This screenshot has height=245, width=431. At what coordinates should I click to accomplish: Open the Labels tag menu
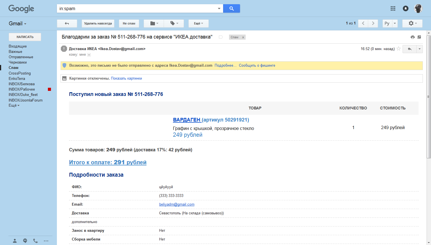[x=174, y=23]
